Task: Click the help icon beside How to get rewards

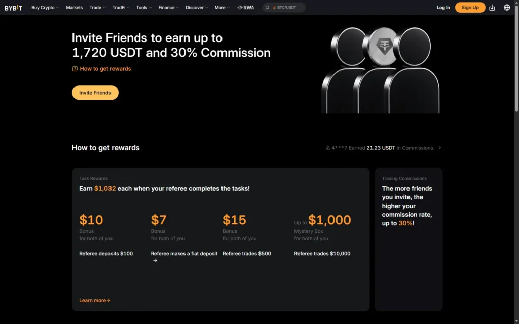Action: click(75, 69)
